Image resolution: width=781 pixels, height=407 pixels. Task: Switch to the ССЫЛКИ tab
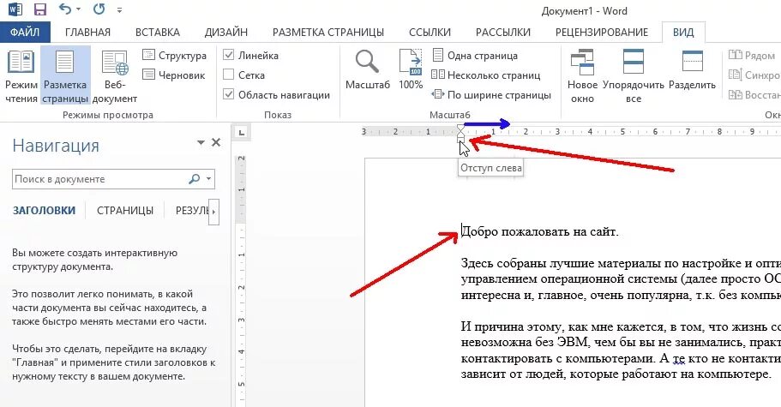[430, 33]
